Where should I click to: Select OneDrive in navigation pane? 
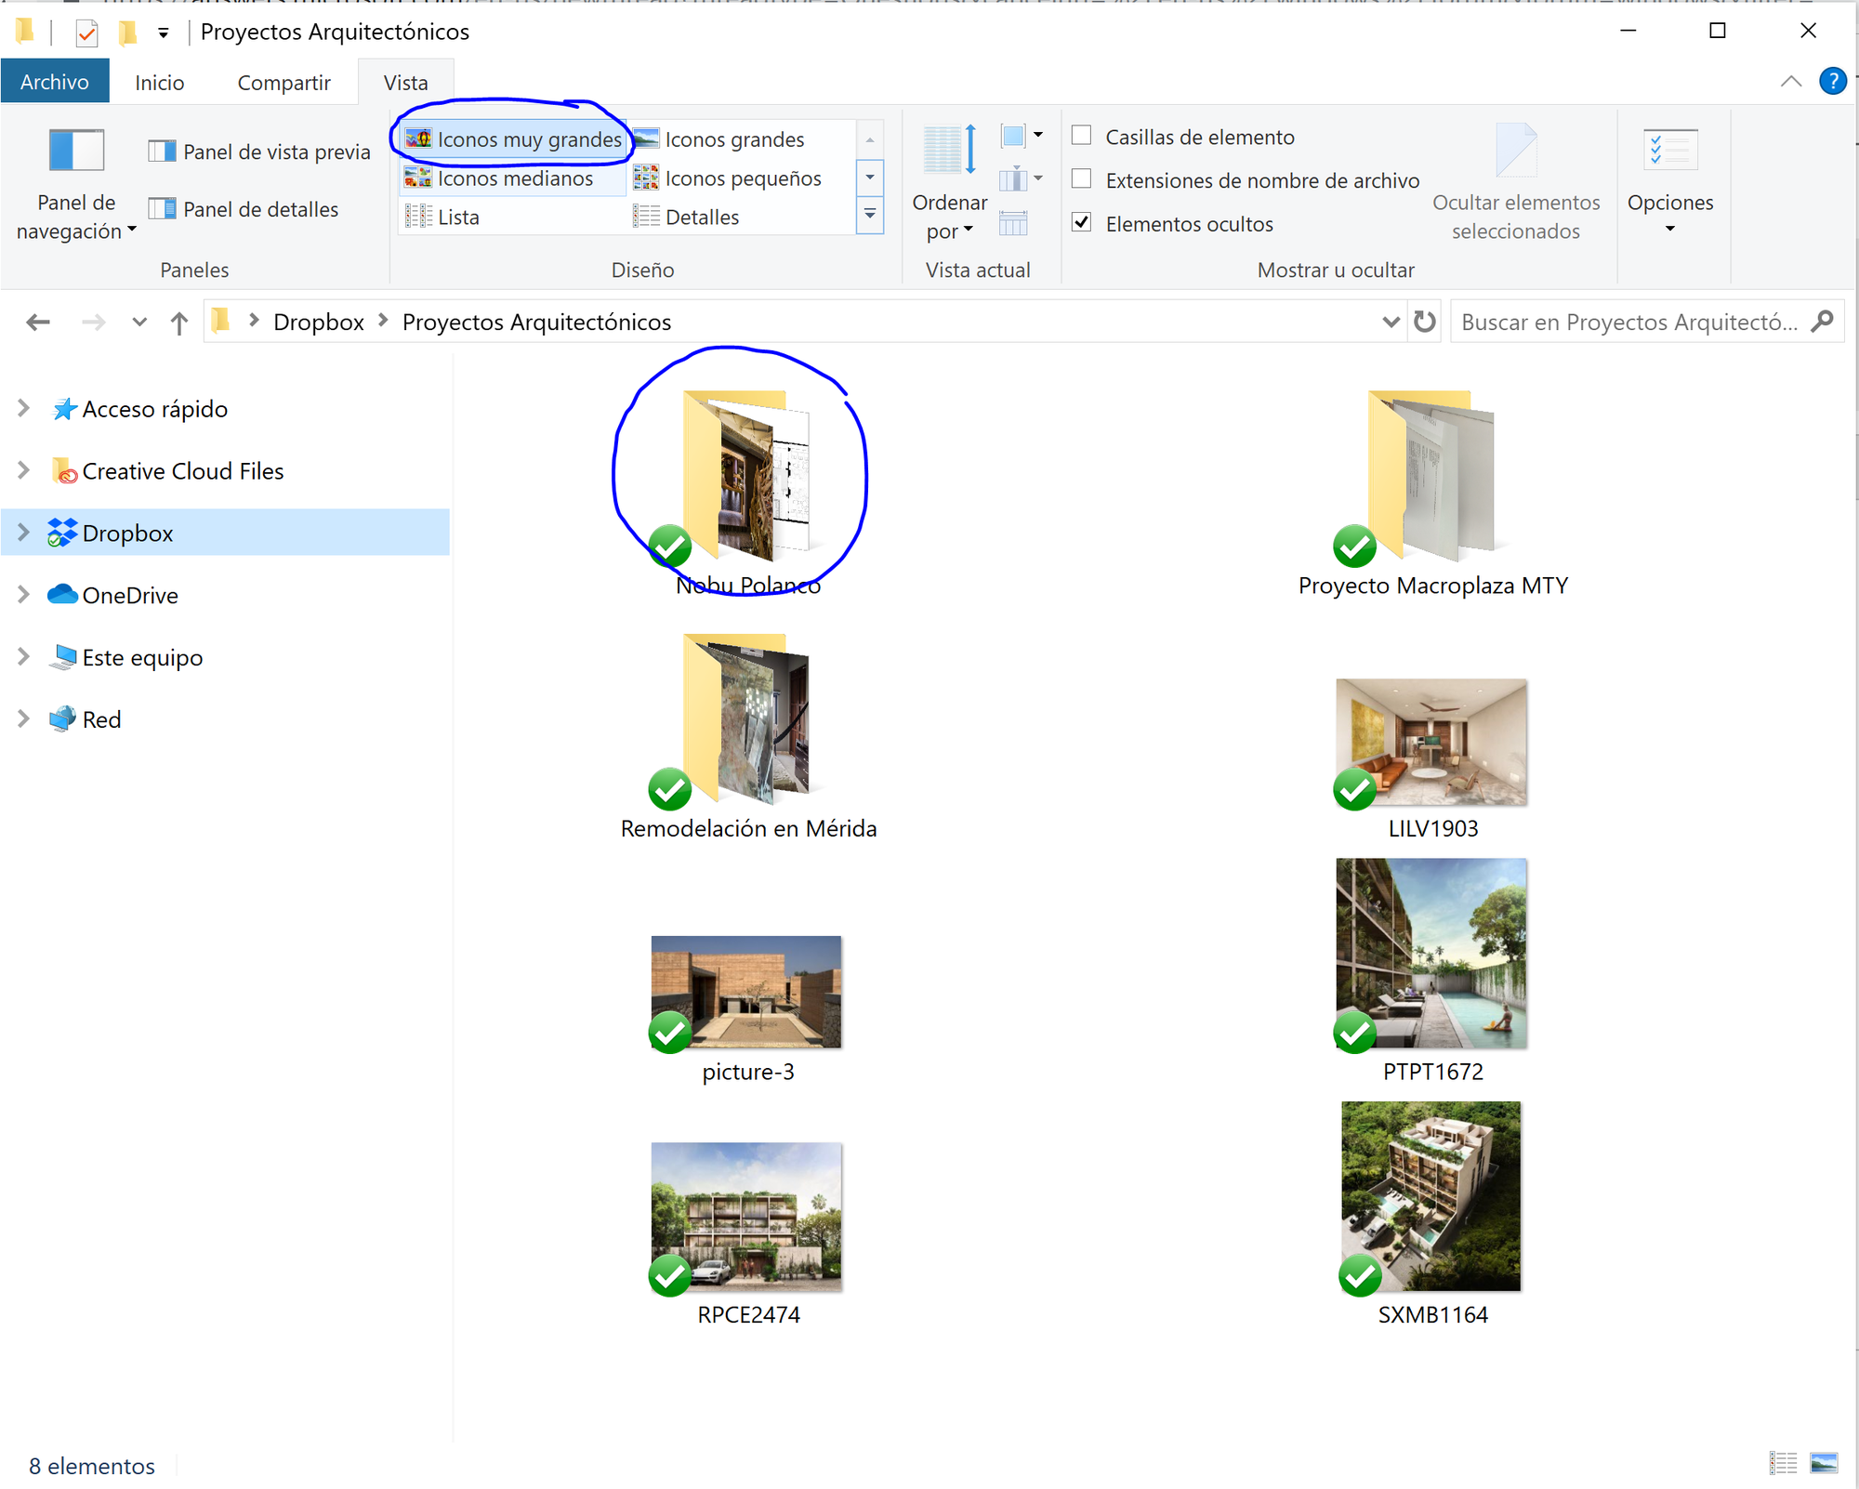click(x=130, y=595)
